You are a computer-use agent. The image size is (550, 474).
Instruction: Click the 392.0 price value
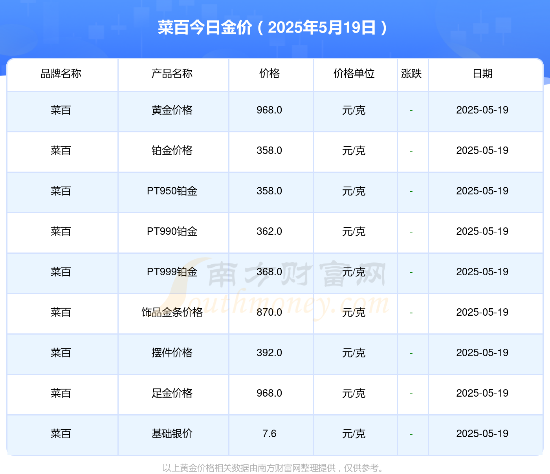click(x=269, y=353)
